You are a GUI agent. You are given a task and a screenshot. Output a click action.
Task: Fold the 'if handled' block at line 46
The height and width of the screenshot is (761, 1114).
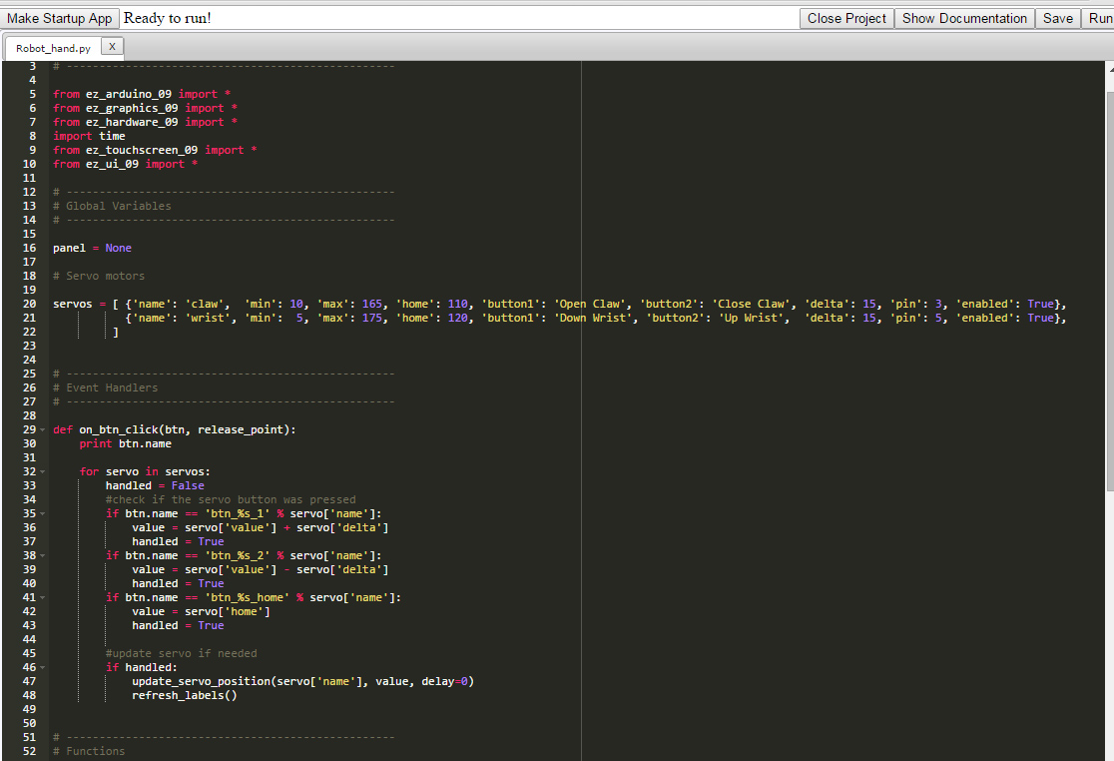pyautogui.click(x=42, y=667)
